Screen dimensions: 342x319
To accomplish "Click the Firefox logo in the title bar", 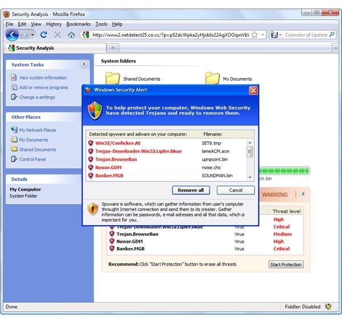I will pyautogui.click(x=7, y=14).
